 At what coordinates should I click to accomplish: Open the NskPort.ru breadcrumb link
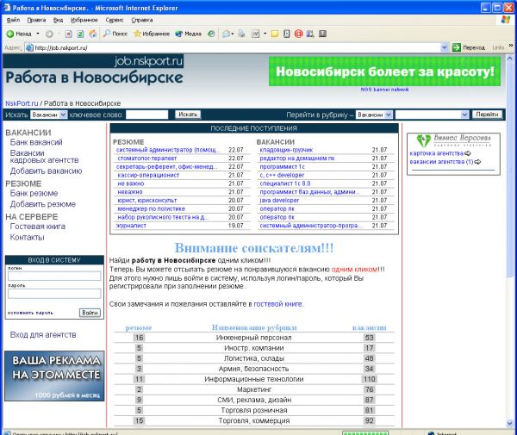pyautogui.click(x=22, y=103)
